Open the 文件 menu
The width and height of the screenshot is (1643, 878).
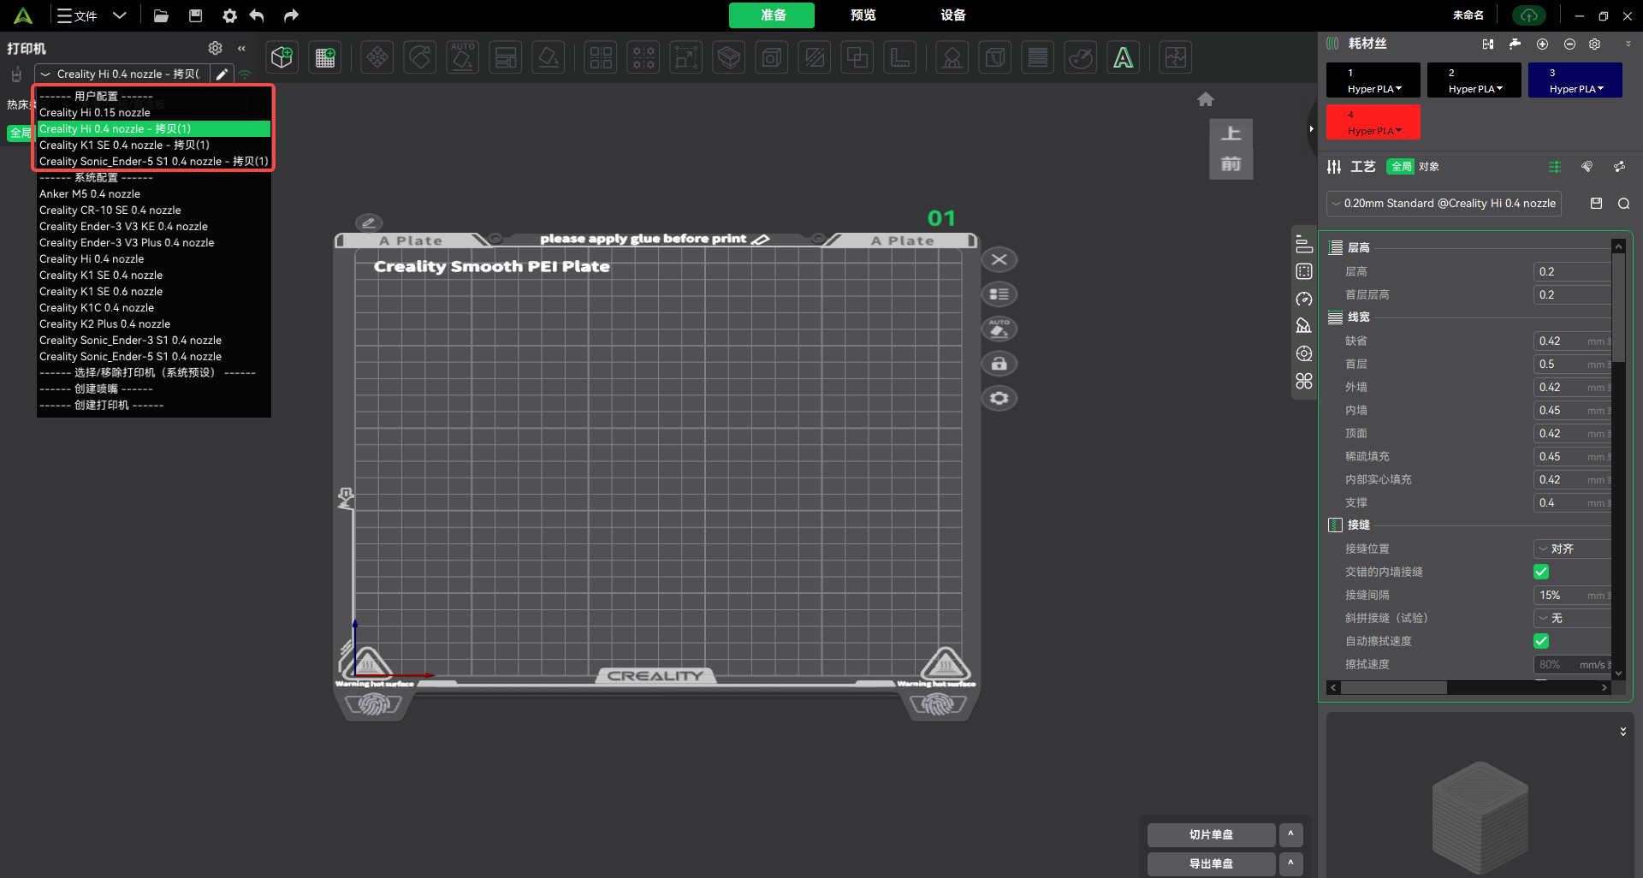pos(77,15)
